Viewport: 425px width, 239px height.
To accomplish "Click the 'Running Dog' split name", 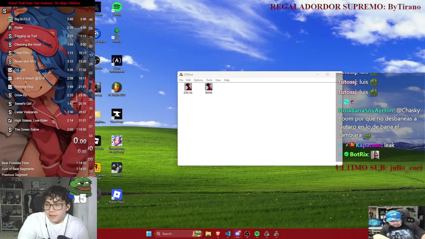I will (24, 87).
